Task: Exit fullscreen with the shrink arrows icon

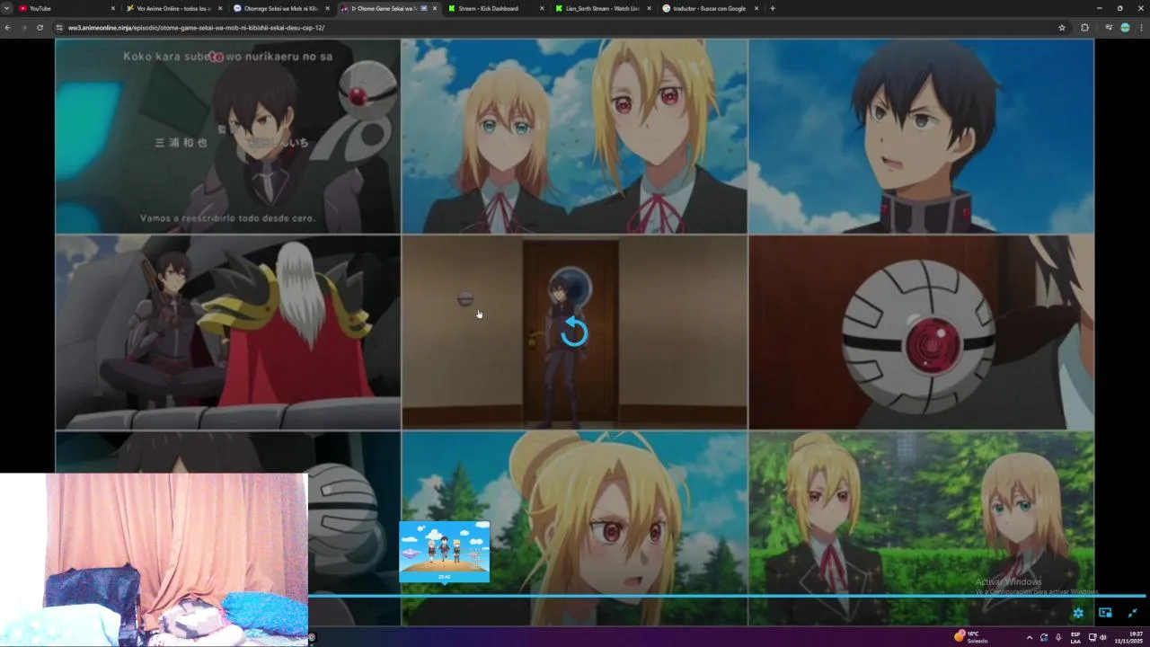Action: click(1132, 613)
